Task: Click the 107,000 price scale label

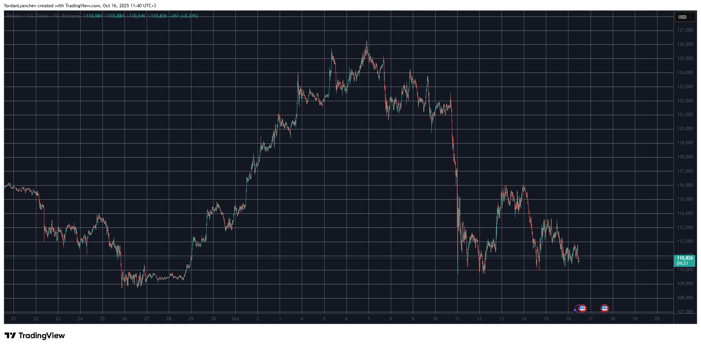Action: [x=685, y=312]
